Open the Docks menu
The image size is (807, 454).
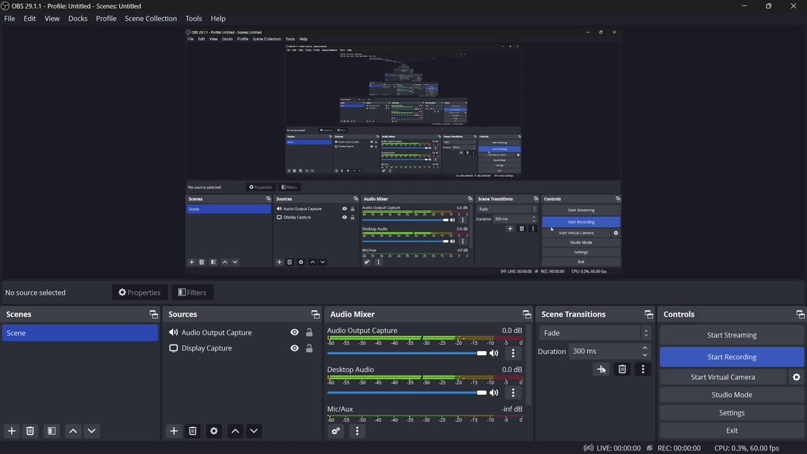(x=78, y=18)
